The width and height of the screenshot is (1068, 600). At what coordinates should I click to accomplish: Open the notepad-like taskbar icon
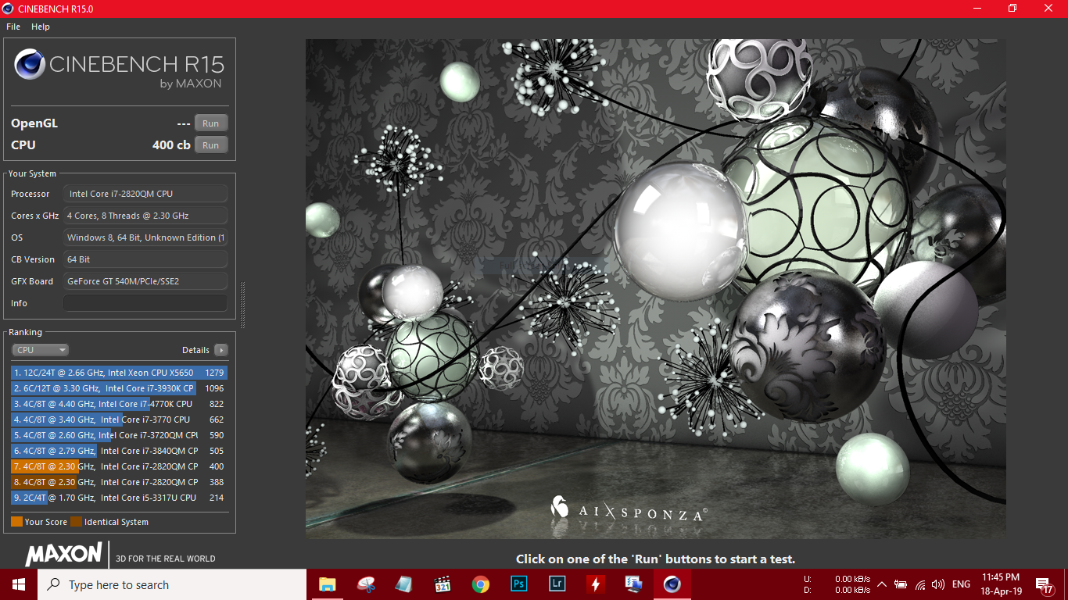pyautogui.click(x=404, y=584)
